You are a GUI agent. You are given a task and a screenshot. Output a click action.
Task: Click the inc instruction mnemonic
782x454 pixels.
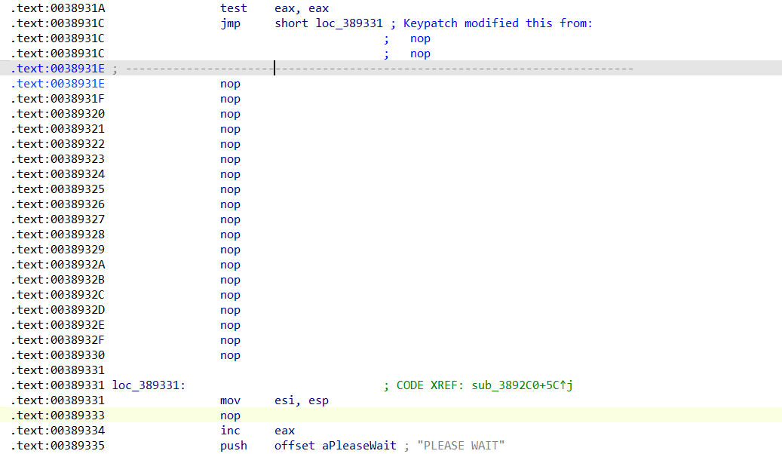click(x=230, y=431)
